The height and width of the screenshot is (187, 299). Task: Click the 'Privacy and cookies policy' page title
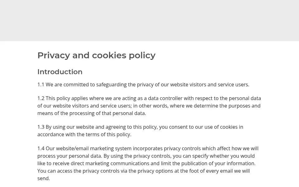tap(96, 55)
